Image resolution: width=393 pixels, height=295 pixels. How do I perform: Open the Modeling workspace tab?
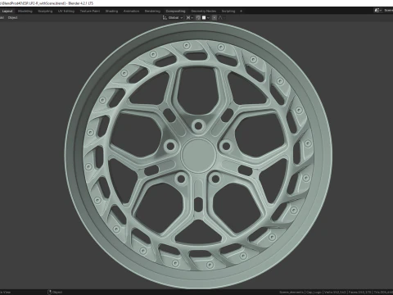tap(25, 11)
